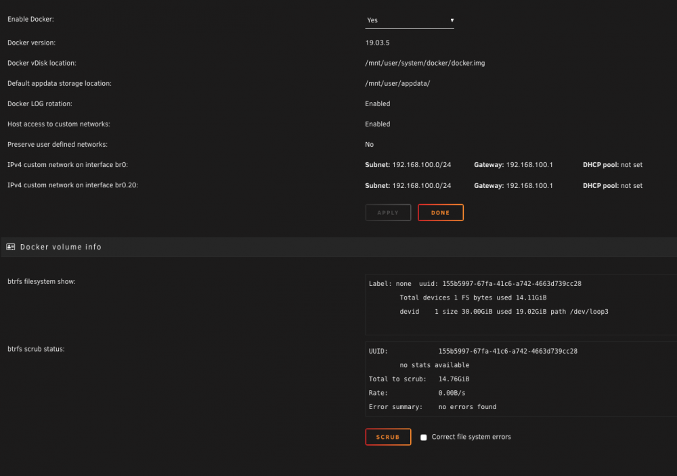Click the 'Docker vDisk location:' label

(x=42, y=63)
